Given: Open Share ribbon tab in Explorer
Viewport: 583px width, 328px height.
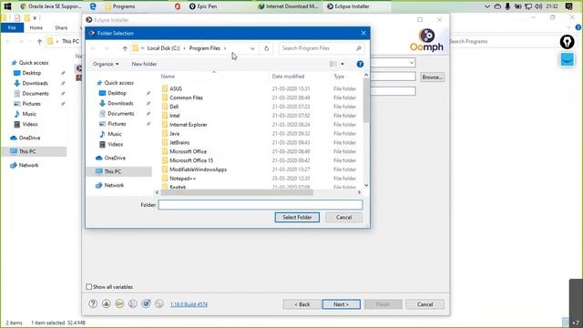Looking at the screenshot, I should 61,28.
